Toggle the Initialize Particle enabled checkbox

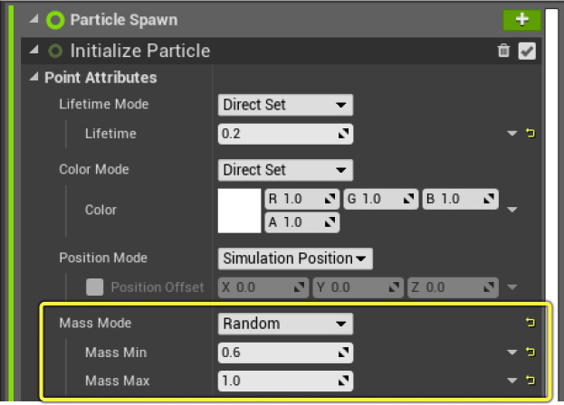click(x=527, y=52)
